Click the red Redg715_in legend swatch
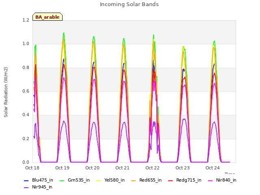The height and width of the screenshot is (195, 260). 170,180
